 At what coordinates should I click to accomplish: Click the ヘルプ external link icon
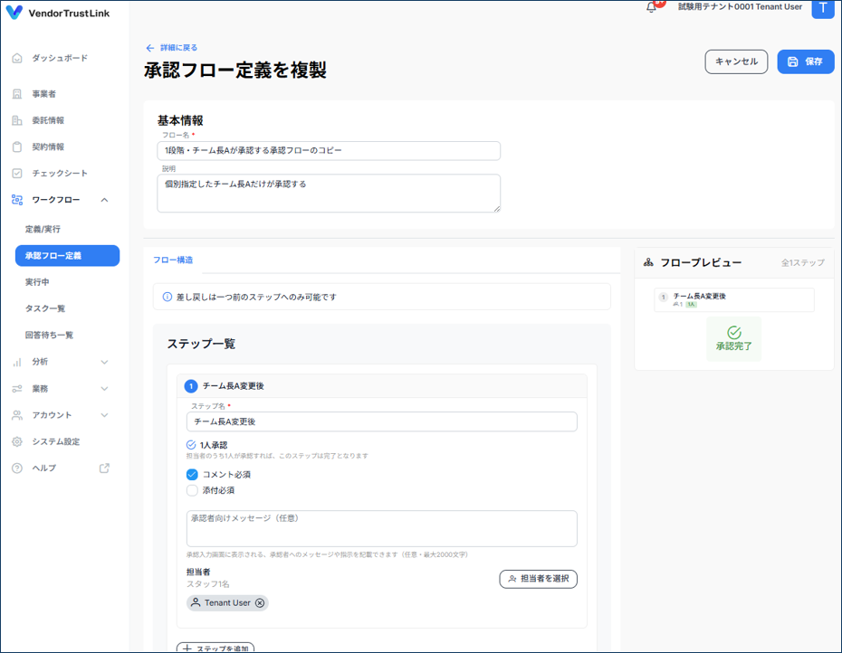(x=104, y=468)
